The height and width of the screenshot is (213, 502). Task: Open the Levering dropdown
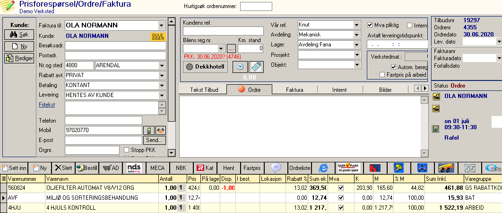(x=162, y=95)
